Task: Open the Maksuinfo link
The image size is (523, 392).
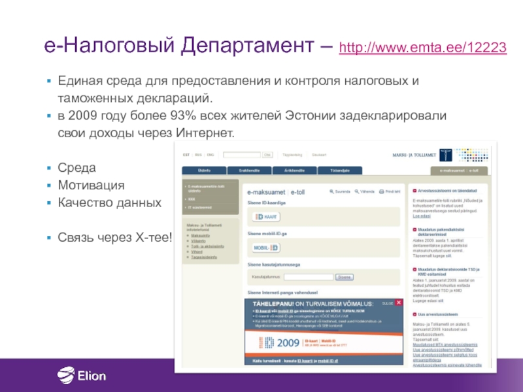Action: 200,236
